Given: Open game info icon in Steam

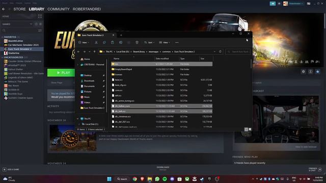Looking at the screenshot, I should tap(310, 72).
